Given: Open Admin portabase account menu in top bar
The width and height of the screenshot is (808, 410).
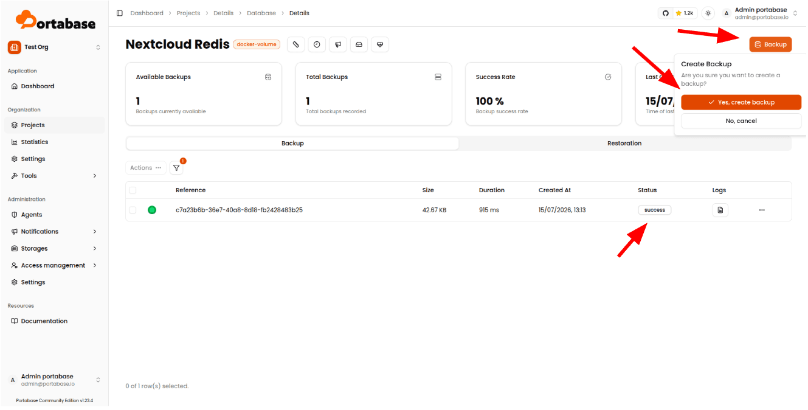Looking at the screenshot, I should pyautogui.click(x=760, y=13).
